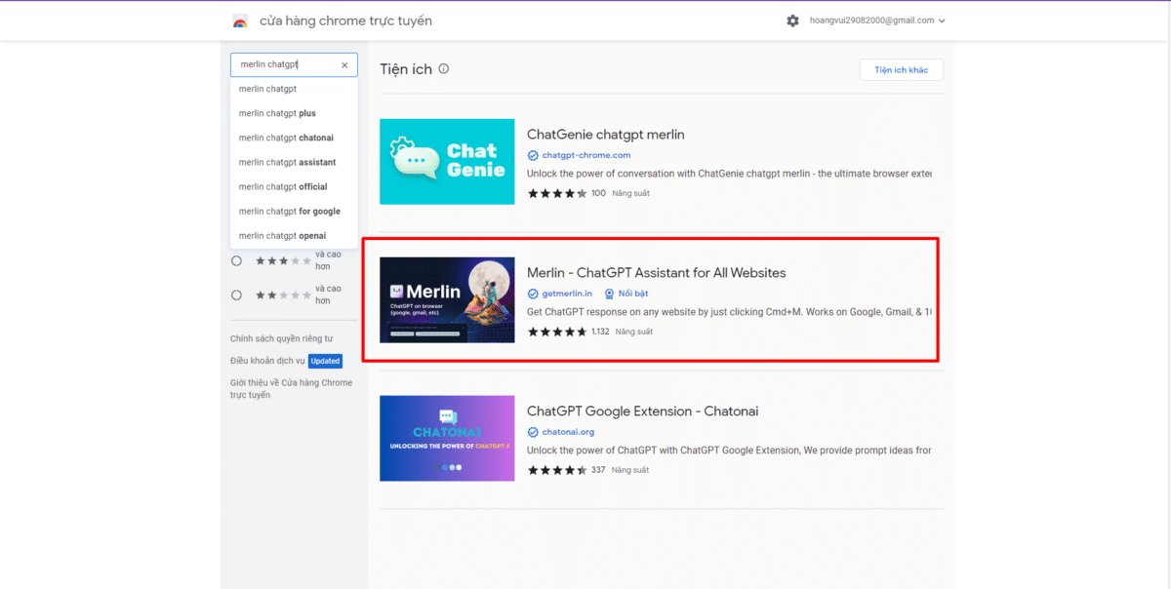Click the 'Tiện ích khác' button
Screen dimensions: 1171x589
901,70
